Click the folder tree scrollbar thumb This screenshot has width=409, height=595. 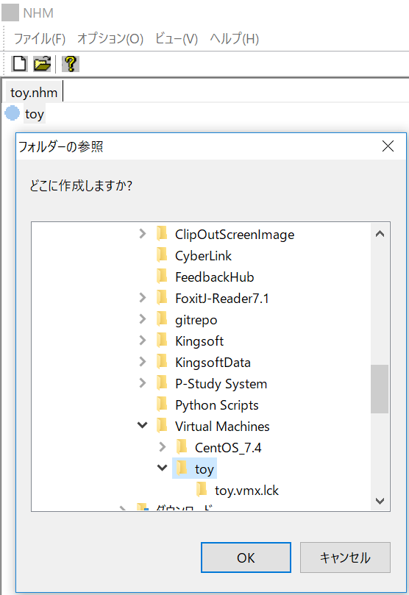click(380, 389)
